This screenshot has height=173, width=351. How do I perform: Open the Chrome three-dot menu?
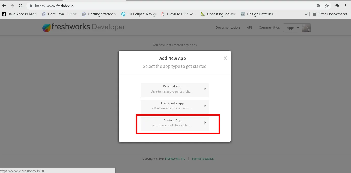tap(345, 6)
